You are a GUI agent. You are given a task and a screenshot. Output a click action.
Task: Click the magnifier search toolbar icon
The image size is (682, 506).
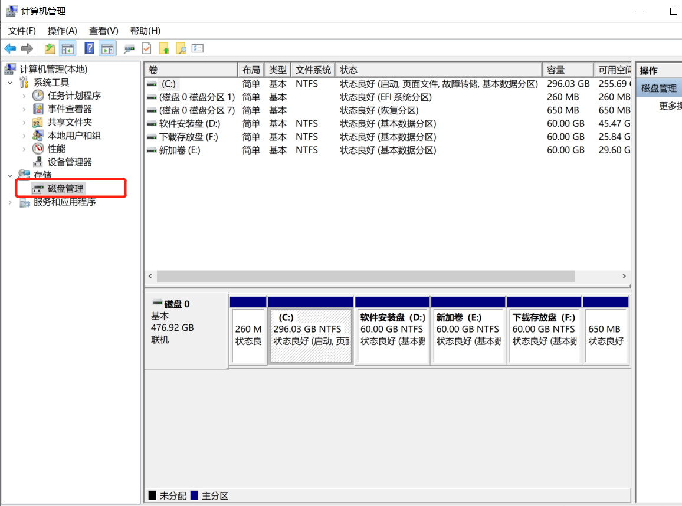tap(181, 49)
